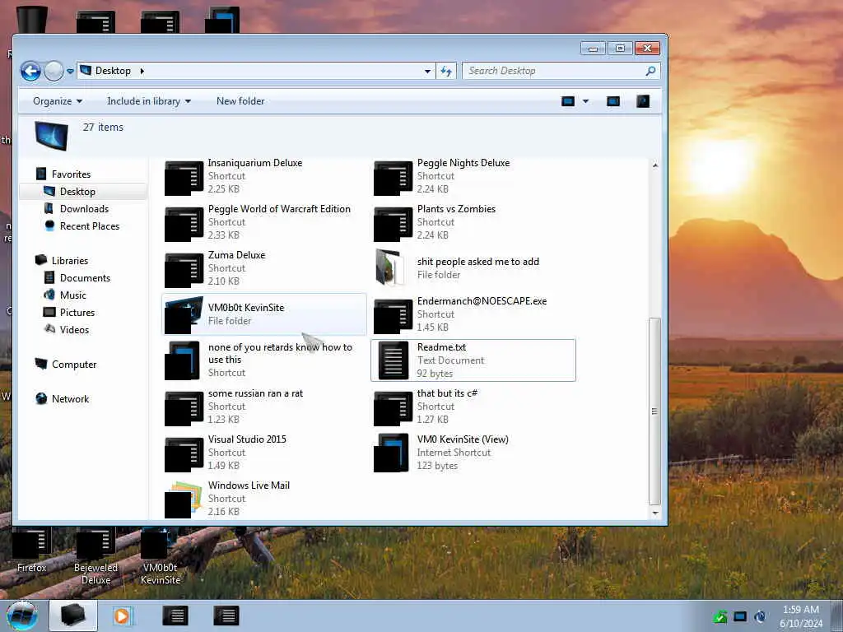Toggle the preview pane icon

(612, 101)
